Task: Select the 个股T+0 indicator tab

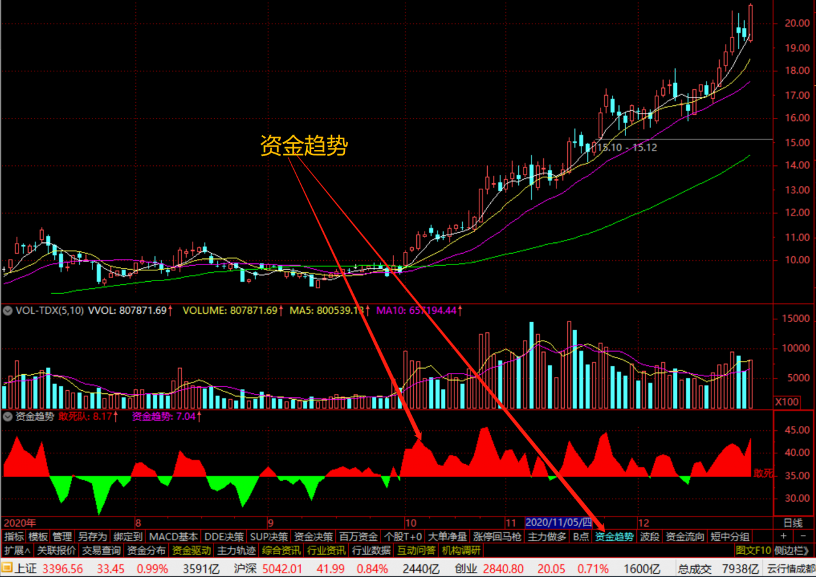Action: [x=404, y=537]
